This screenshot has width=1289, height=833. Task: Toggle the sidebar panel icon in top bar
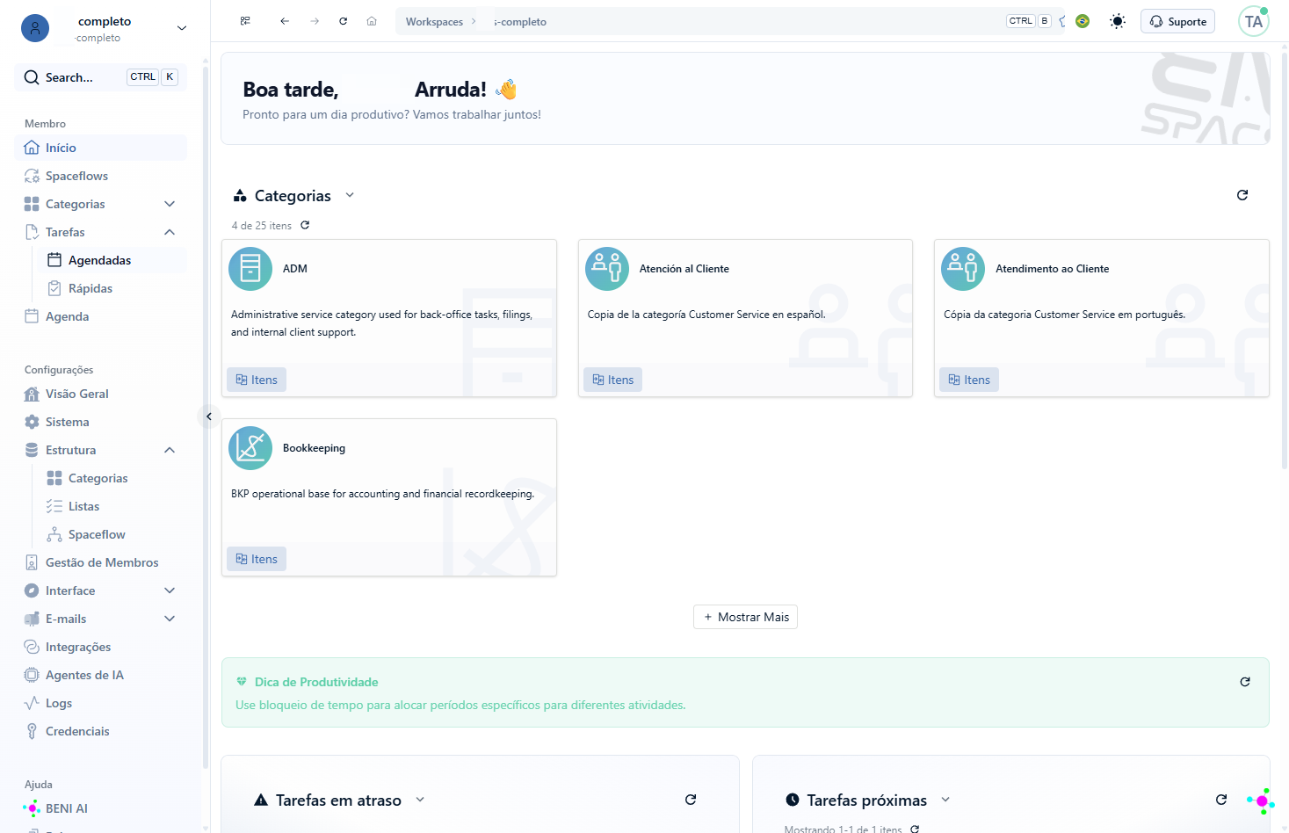point(245,21)
